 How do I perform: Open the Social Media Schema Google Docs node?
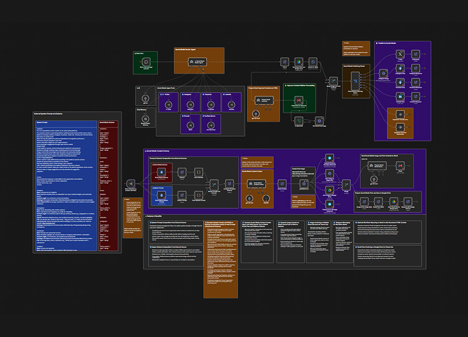click(x=162, y=172)
